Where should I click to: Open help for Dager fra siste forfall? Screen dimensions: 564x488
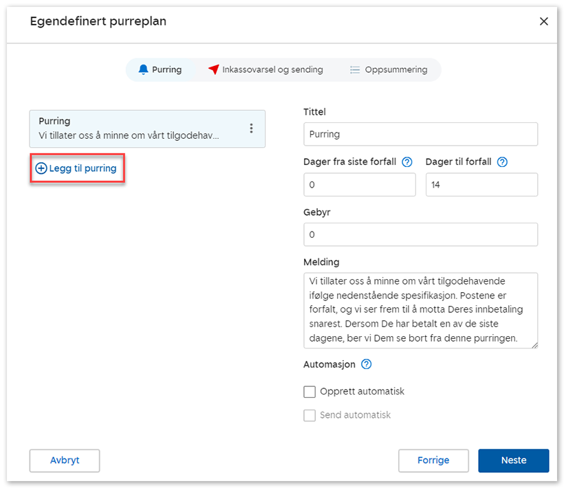406,162
